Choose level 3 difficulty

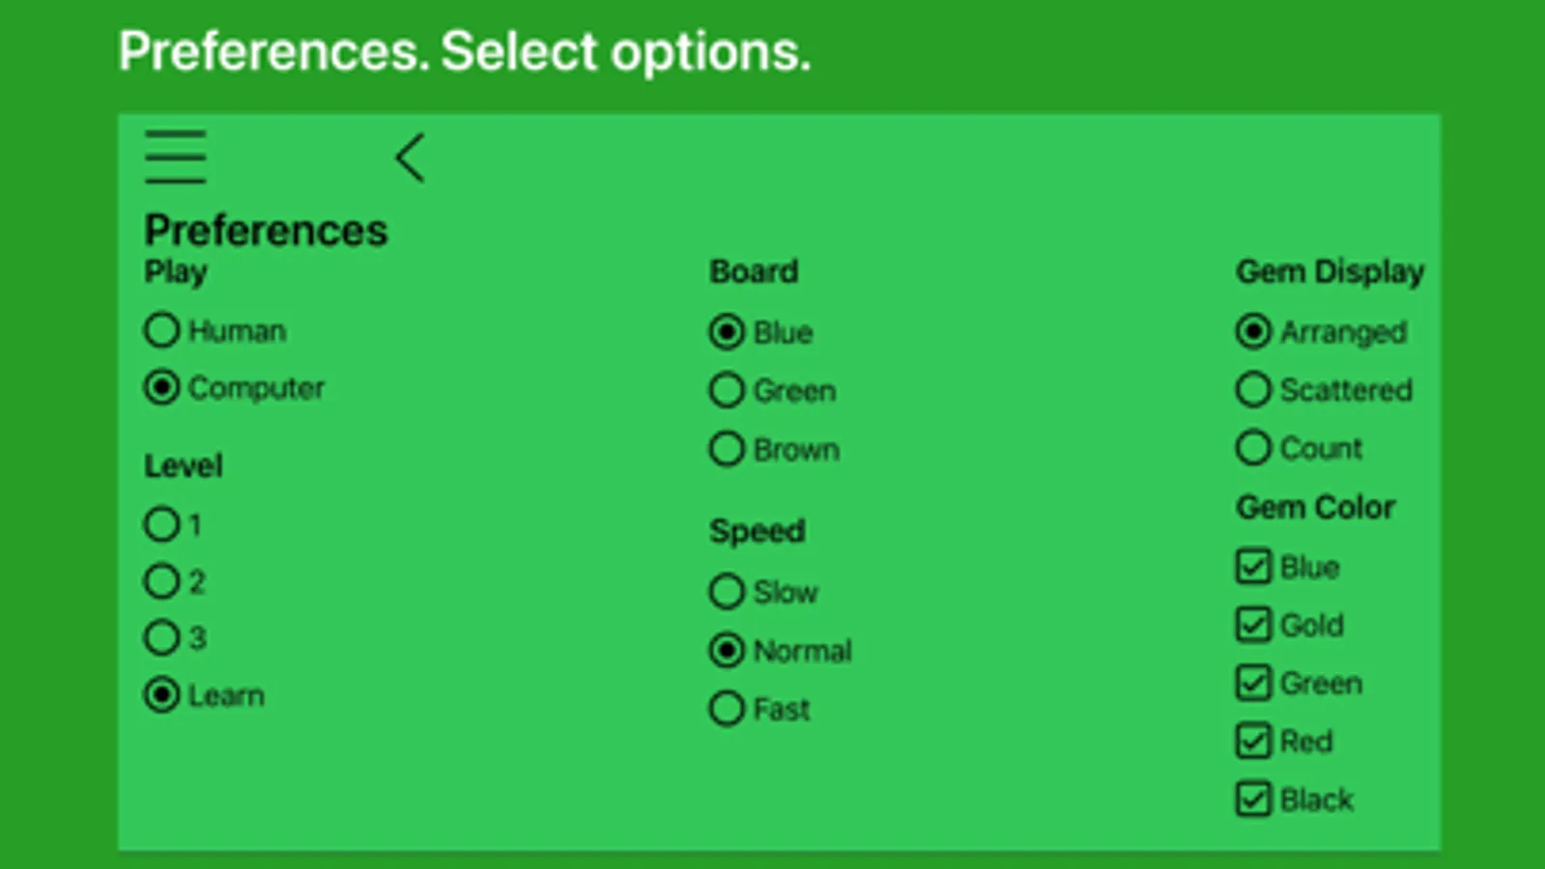click(x=162, y=637)
